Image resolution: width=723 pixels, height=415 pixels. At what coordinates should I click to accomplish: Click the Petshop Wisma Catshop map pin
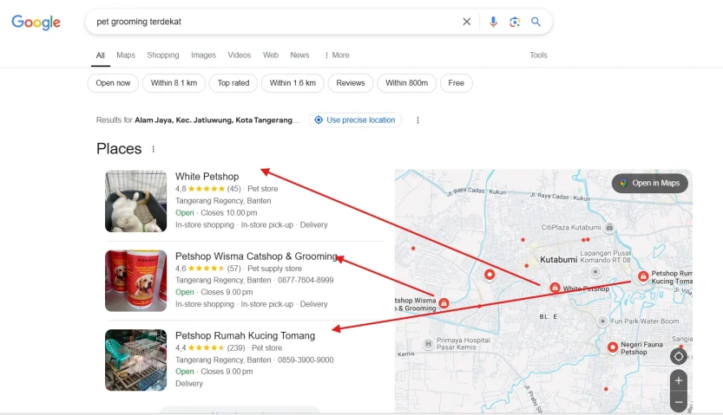444,302
